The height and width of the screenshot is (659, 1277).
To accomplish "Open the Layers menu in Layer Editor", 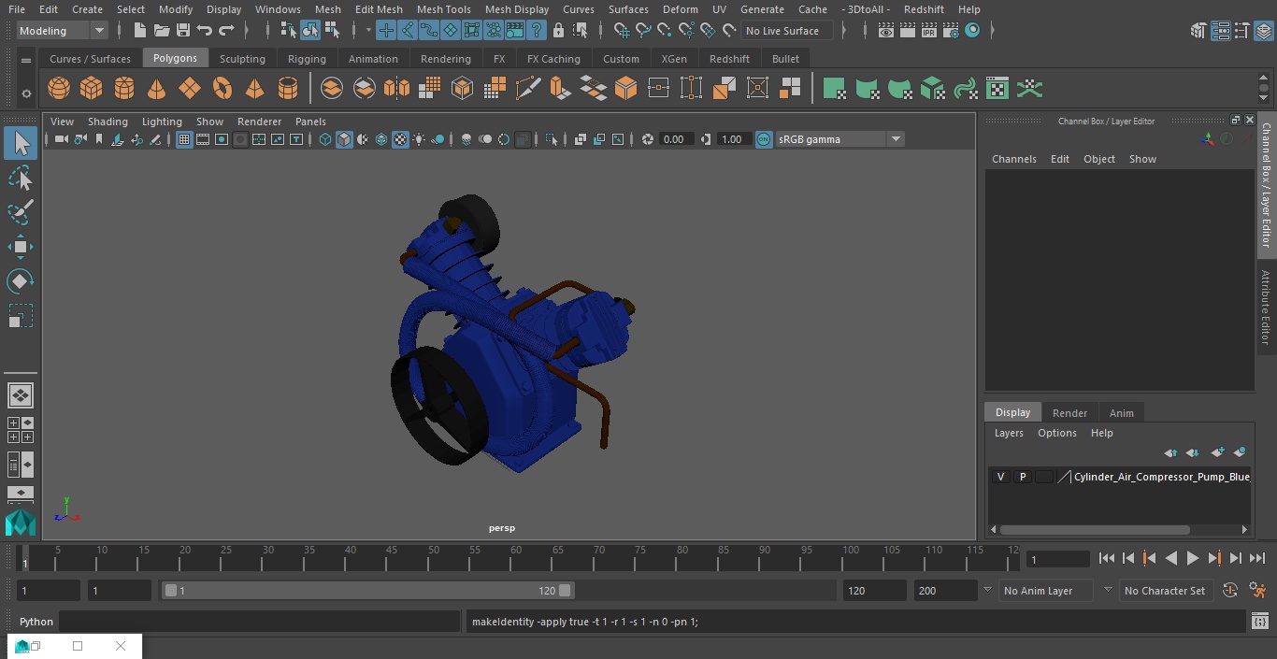I will (x=1008, y=433).
